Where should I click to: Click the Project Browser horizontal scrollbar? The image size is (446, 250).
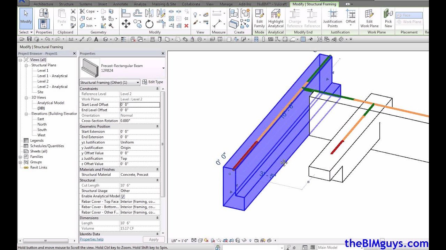pos(45,241)
